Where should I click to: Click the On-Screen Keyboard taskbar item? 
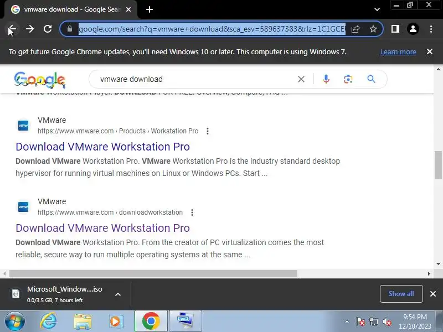[x=186, y=321]
